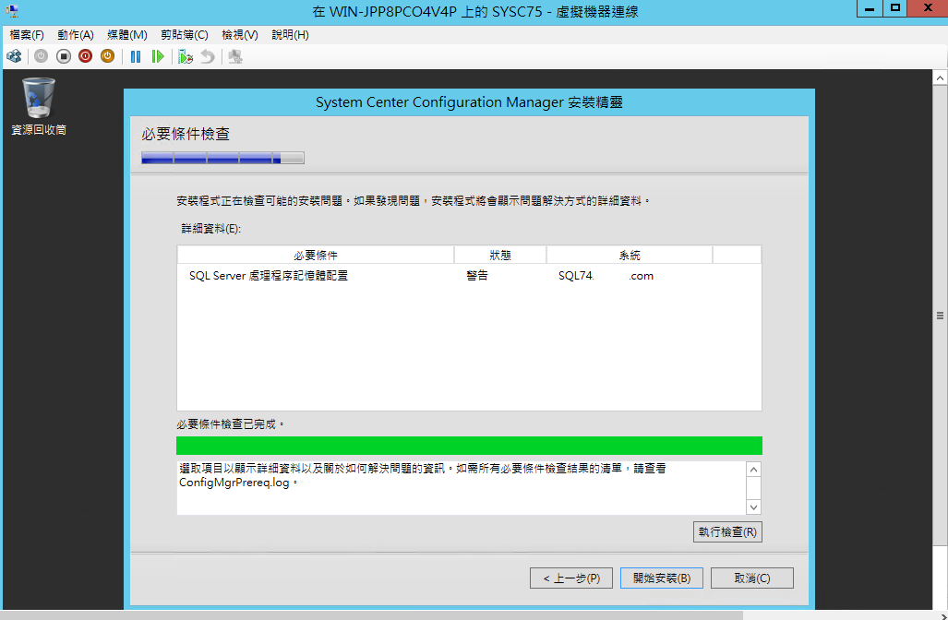948x620 pixels.
Task: Click the 狀態 column header
Action: pyautogui.click(x=500, y=255)
